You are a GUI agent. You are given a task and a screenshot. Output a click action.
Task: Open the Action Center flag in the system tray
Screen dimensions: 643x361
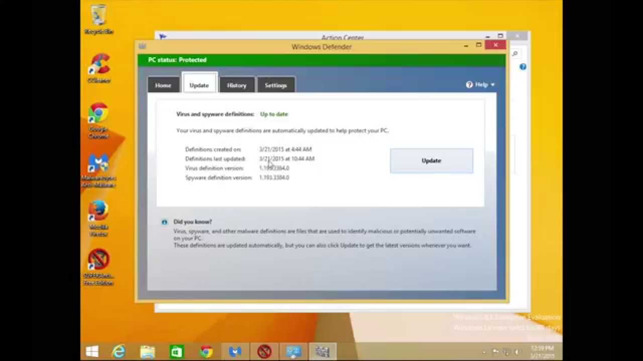[x=495, y=351]
